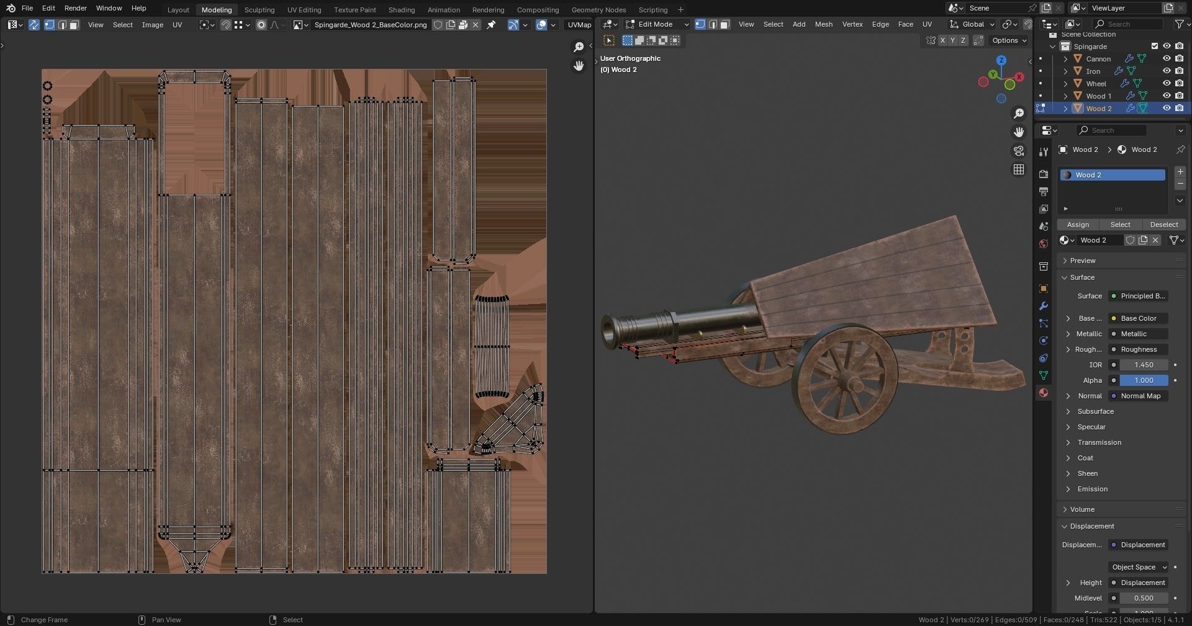This screenshot has width=1192, height=626.
Task: Open the Particles properties tab
Action: coord(1044,323)
